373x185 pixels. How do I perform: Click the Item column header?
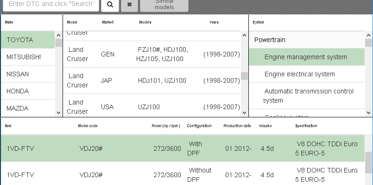click(8, 126)
